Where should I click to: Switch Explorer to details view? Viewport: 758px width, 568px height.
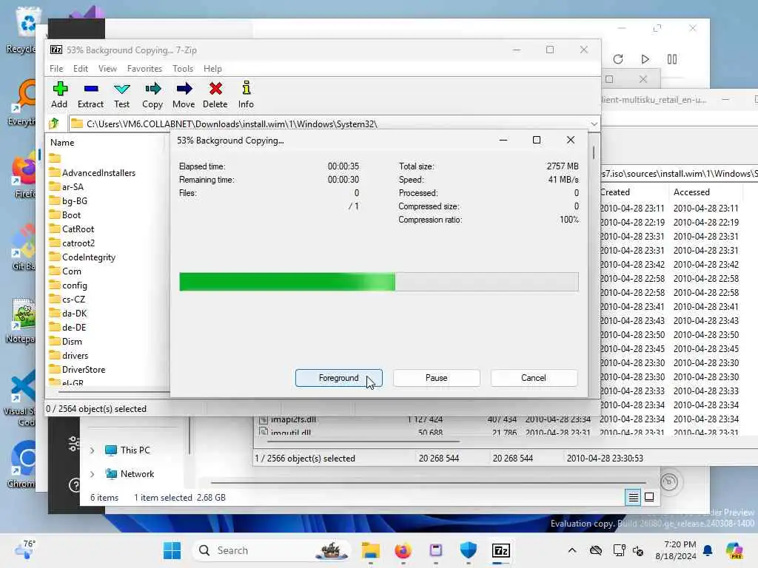tap(633, 497)
